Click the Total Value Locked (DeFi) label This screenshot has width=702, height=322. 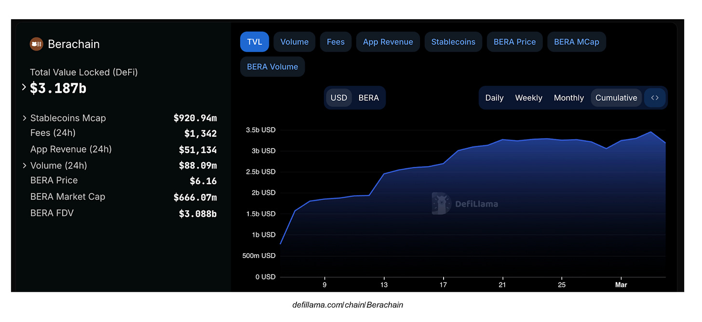coord(84,72)
